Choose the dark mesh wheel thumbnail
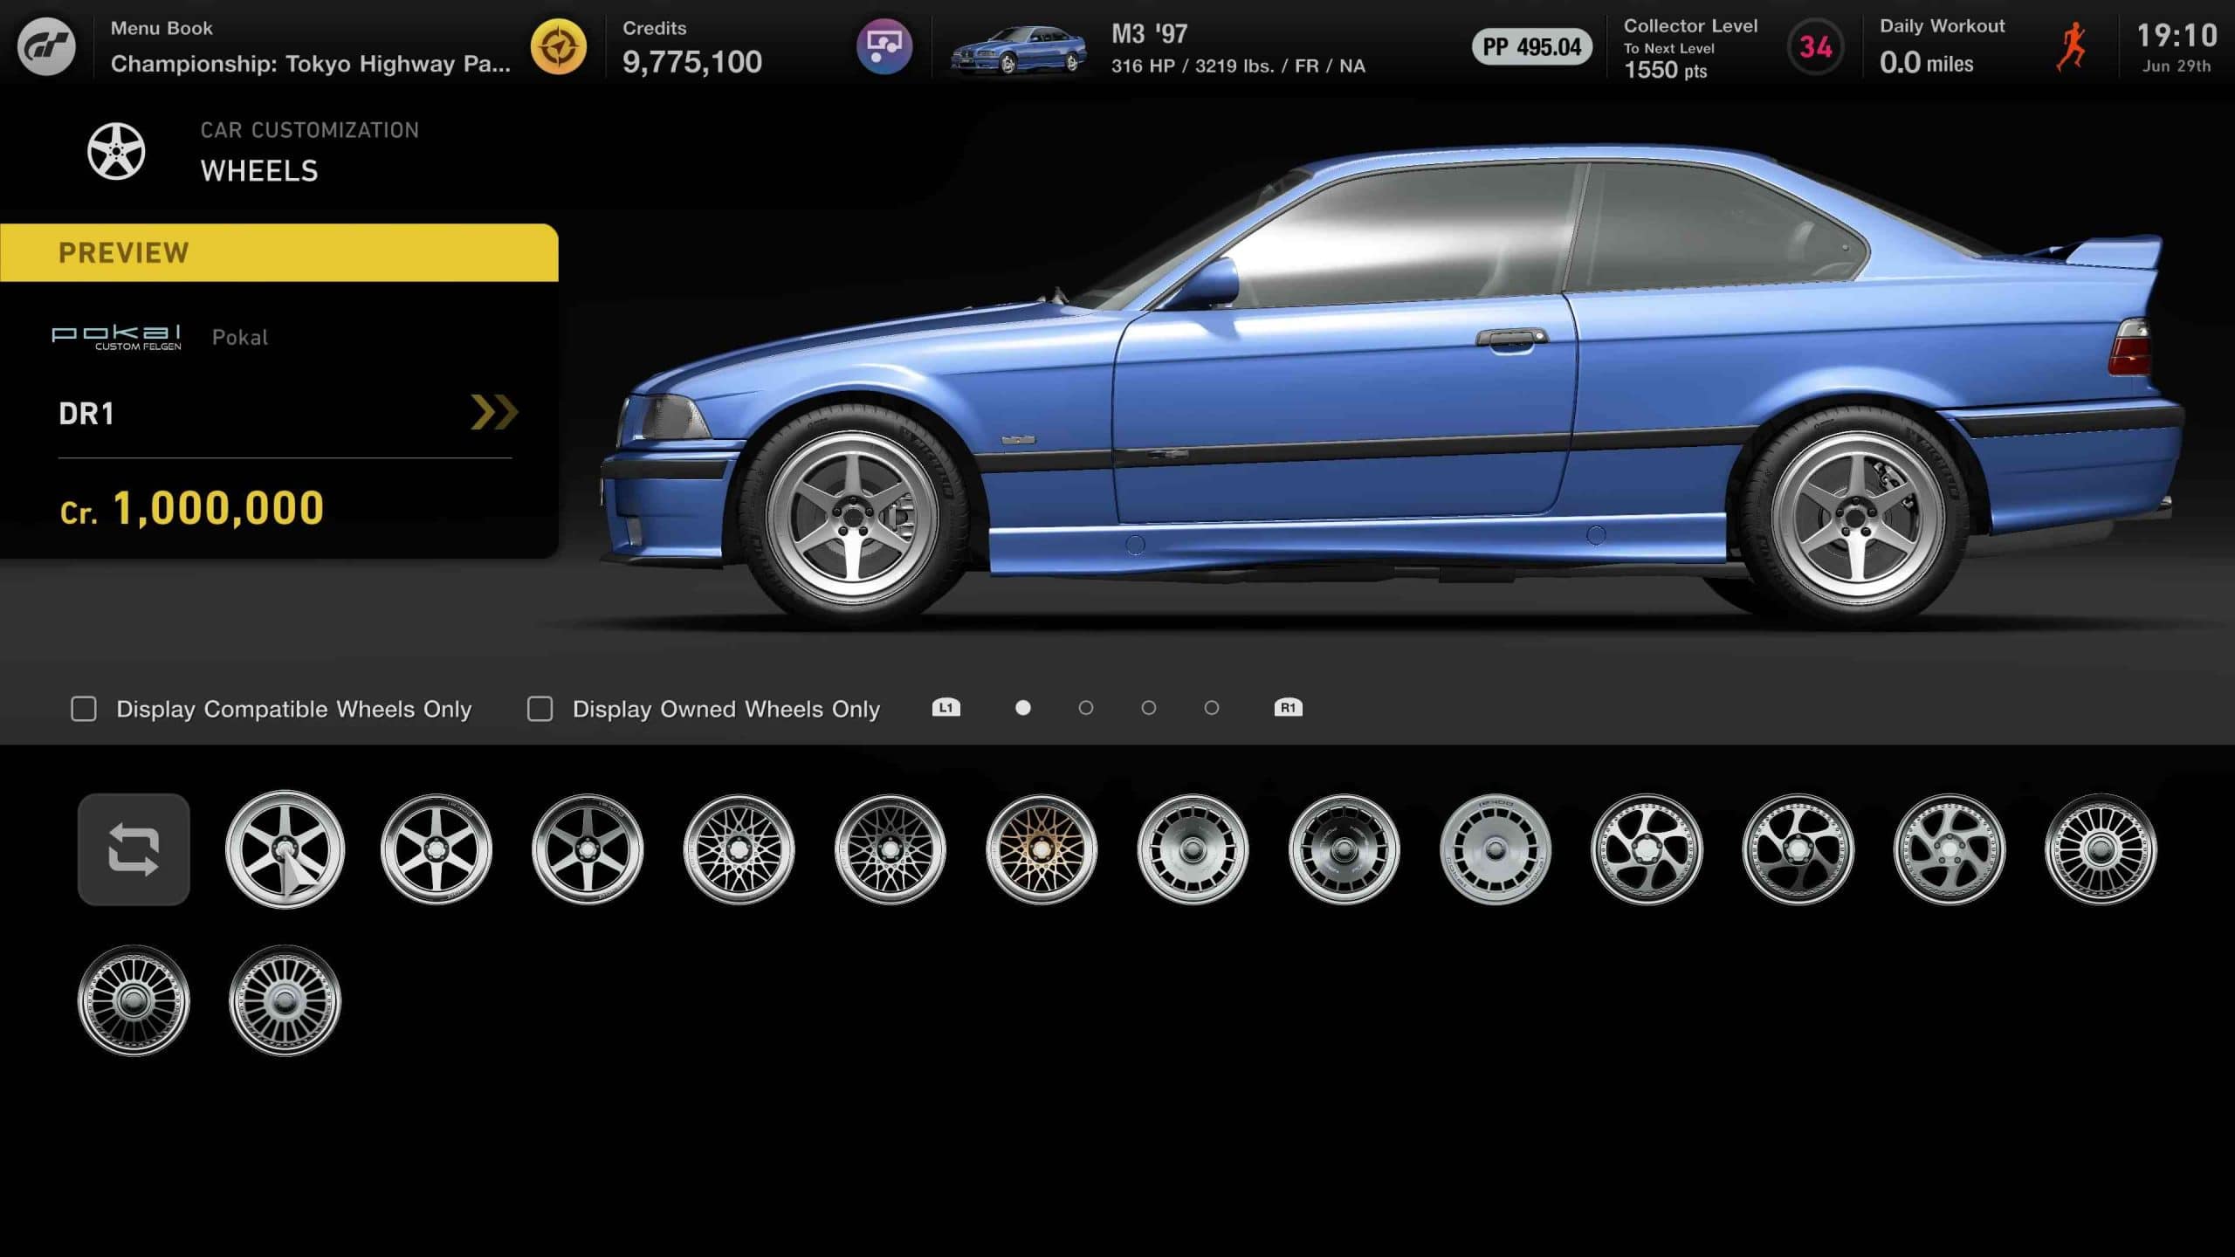This screenshot has width=2235, height=1257. [x=891, y=849]
